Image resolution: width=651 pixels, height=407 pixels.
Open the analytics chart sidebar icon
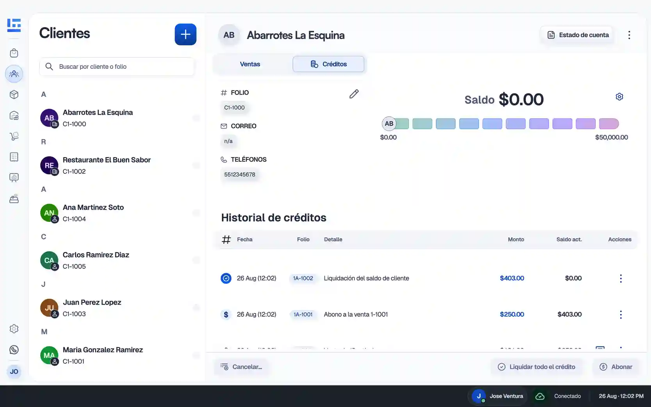coord(14,178)
